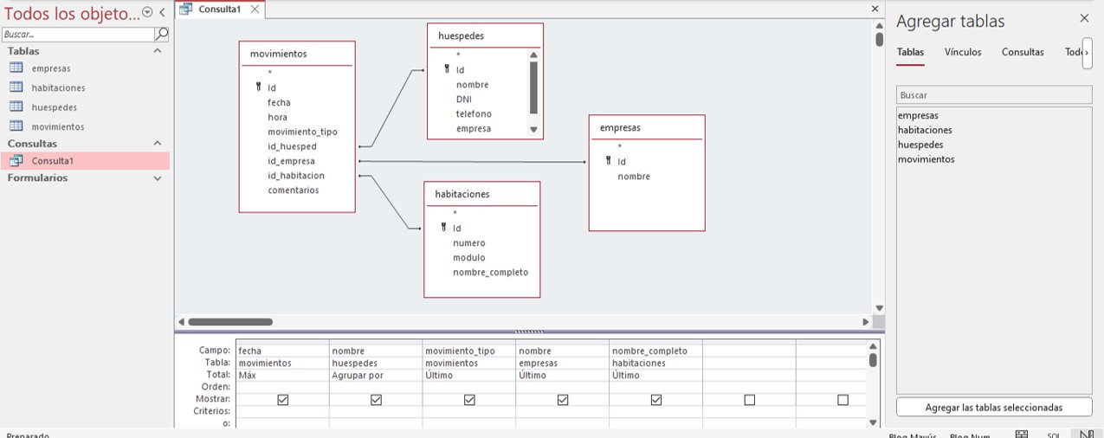Click the primary key icon in movimientos table
This screenshot has height=438, width=1104.
click(x=258, y=87)
